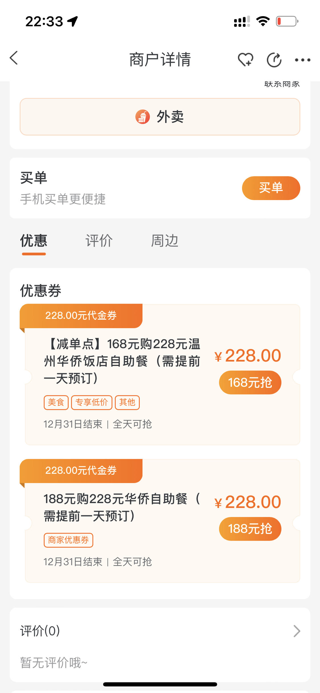Tap the back arrow icon
320x693 pixels.
[x=14, y=58]
